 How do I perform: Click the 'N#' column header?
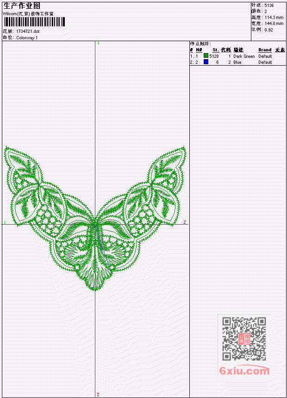[199, 50]
